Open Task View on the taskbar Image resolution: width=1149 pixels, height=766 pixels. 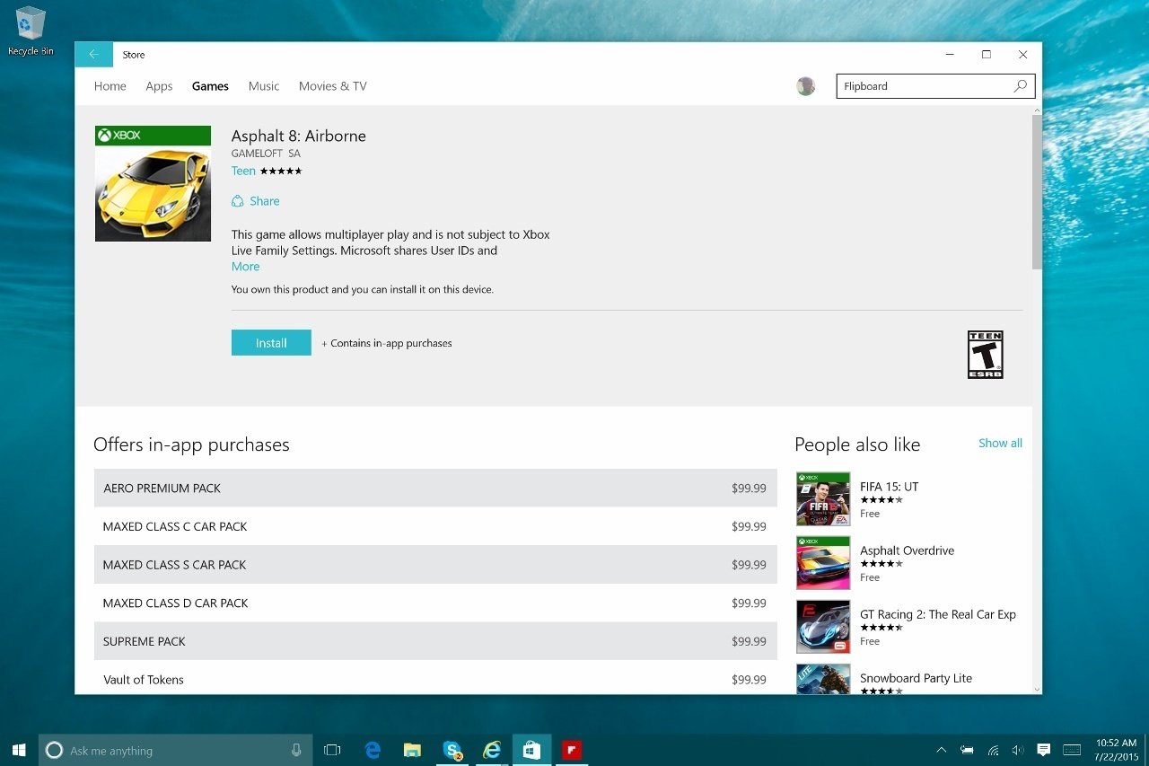pos(332,750)
